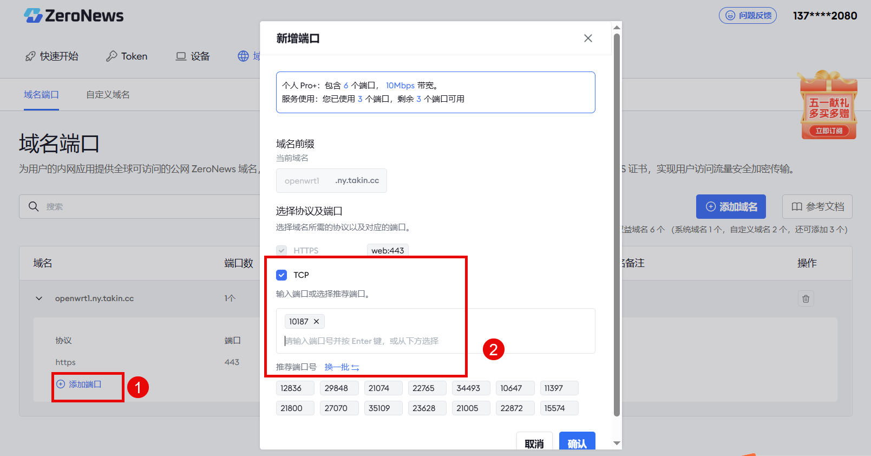Click the 取消 button
This screenshot has width=871, height=456.
[534, 441]
